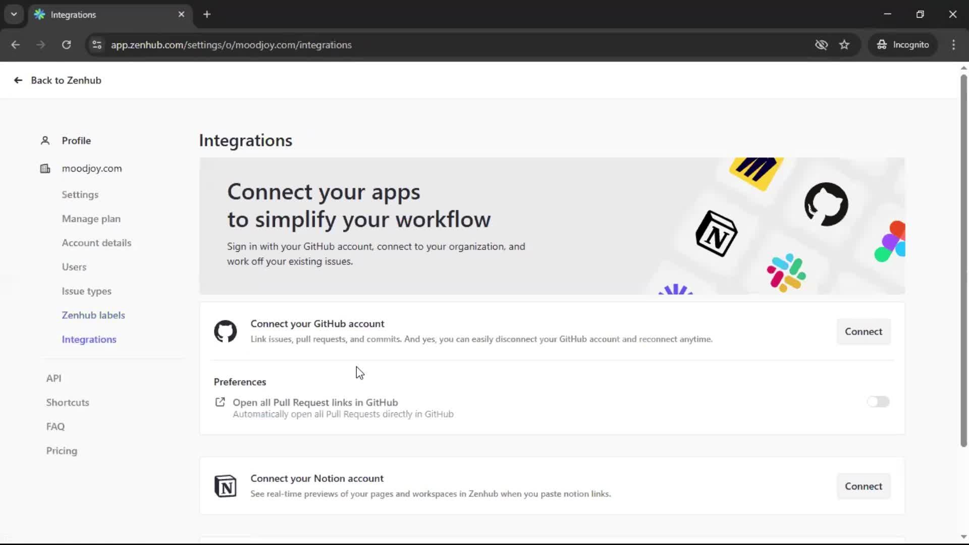Open the API link in sidebar
Viewport: 969px width, 545px height.
[x=53, y=378]
